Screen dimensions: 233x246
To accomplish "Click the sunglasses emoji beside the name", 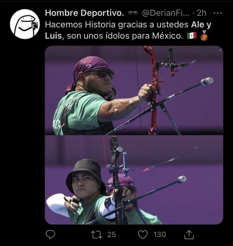I will [133, 13].
